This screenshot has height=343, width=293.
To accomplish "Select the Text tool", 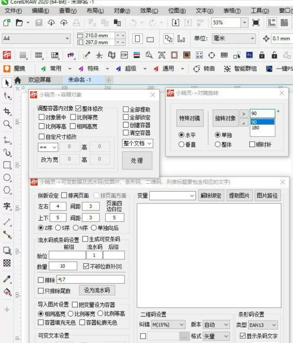I will click(x=7, y=206).
